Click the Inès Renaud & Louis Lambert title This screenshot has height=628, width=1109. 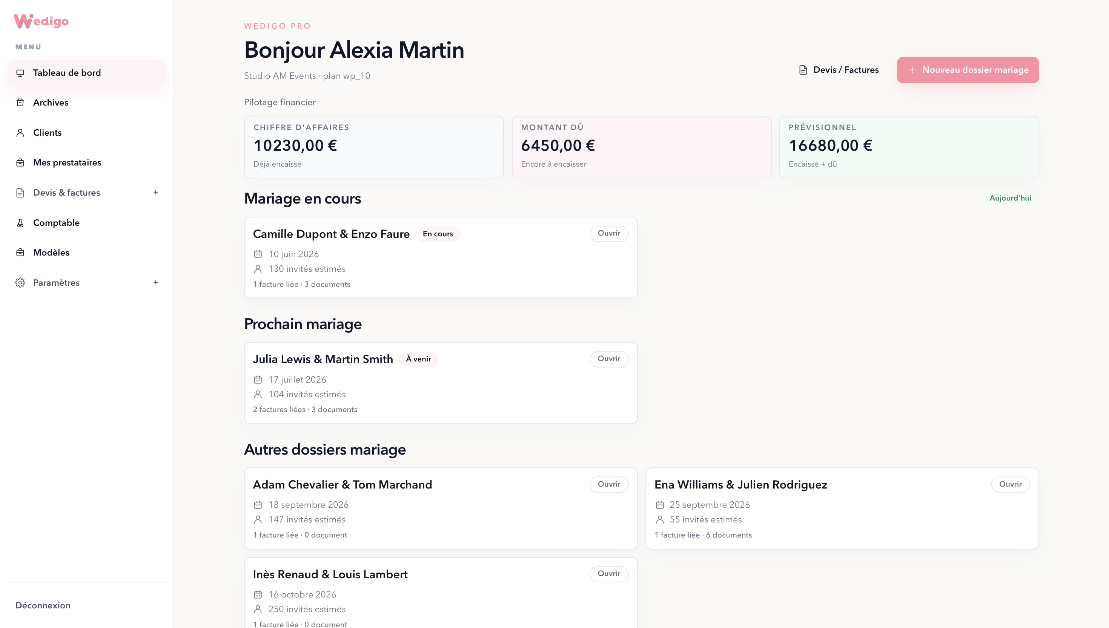pyautogui.click(x=330, y=574)
